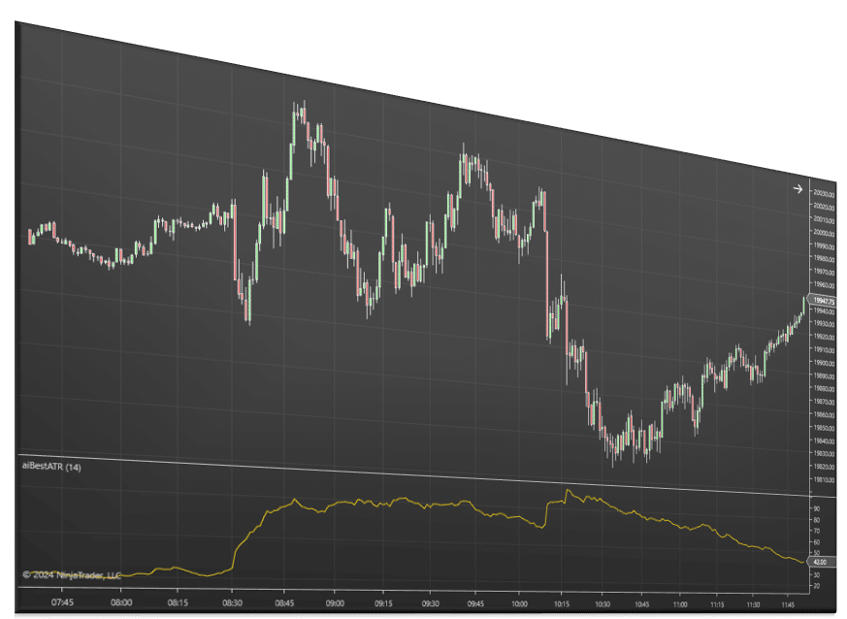Click the 70 value on ATR axis
Image resolution: width=847 pixels, height=619 pixels.
816,531
